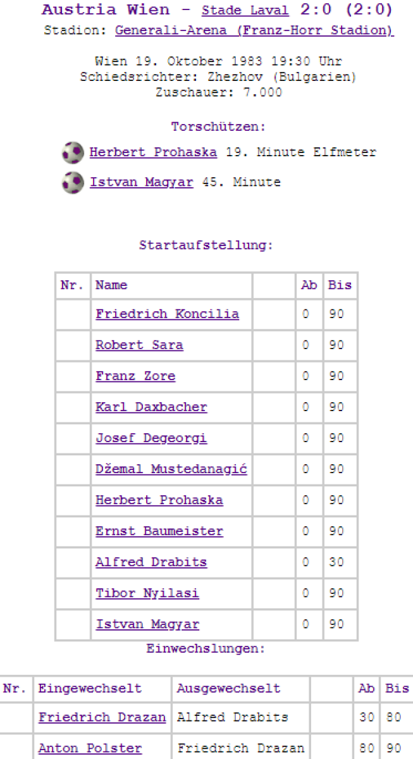This screenshot has width=413, height=759.
Task: Open Ernst Baumeister player profile
Action: (159, 531)
